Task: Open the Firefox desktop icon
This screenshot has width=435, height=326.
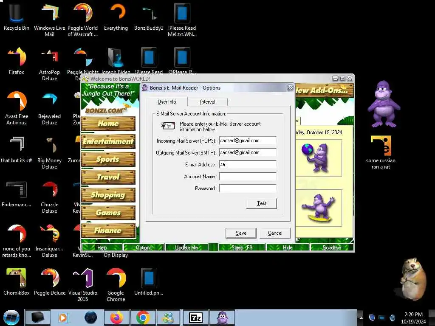Action: pyautogui.click(x=17, y=61)
